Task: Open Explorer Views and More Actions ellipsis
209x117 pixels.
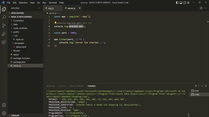Action: pos(39,8)
